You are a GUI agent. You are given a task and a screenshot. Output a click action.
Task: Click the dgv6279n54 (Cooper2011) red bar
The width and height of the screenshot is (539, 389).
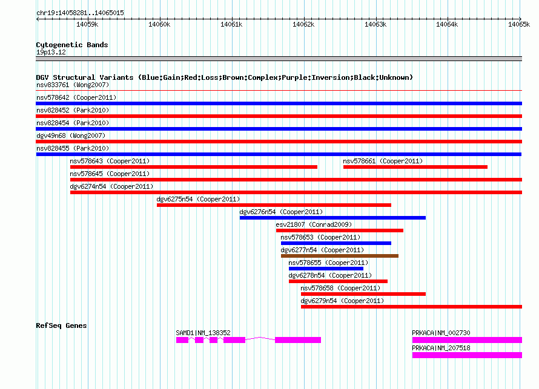tap(411, 307)
